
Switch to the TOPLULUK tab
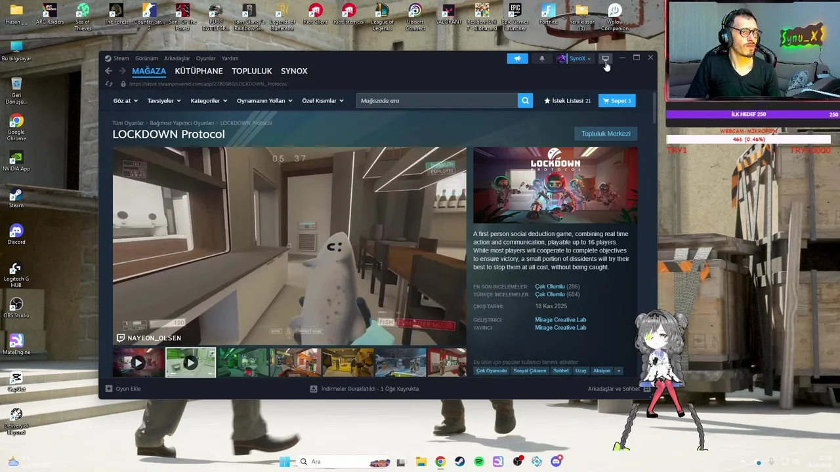(252, 71)
